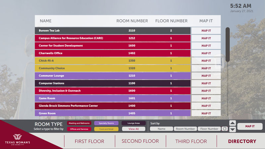Select Glenda Brock Simmons Performance Center name

point(68,106)
